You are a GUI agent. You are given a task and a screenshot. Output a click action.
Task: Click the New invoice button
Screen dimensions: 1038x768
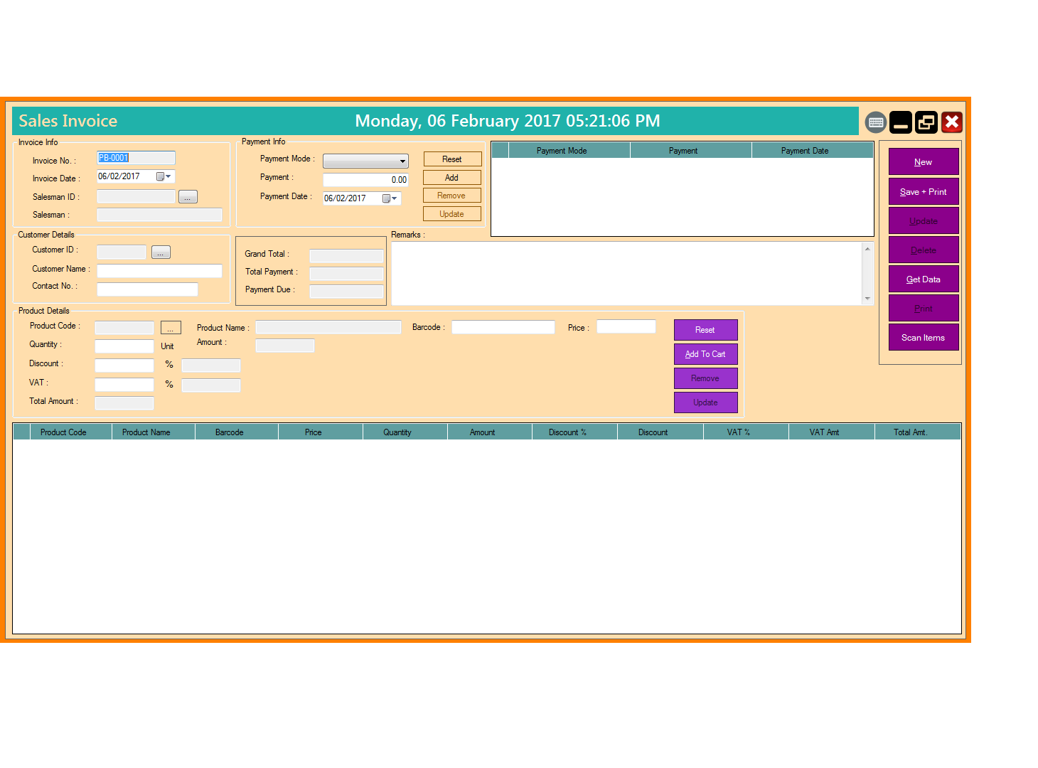point(923,161)
